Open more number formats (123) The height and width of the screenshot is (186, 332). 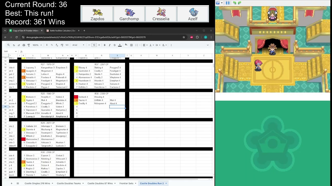[67, 45]
